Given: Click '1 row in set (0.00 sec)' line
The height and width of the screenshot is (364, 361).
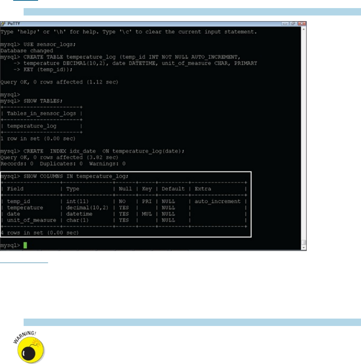Looking at the screenshot, I should click(38, 139).
